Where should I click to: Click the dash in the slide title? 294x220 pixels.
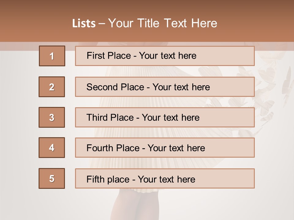coord(102,24)
